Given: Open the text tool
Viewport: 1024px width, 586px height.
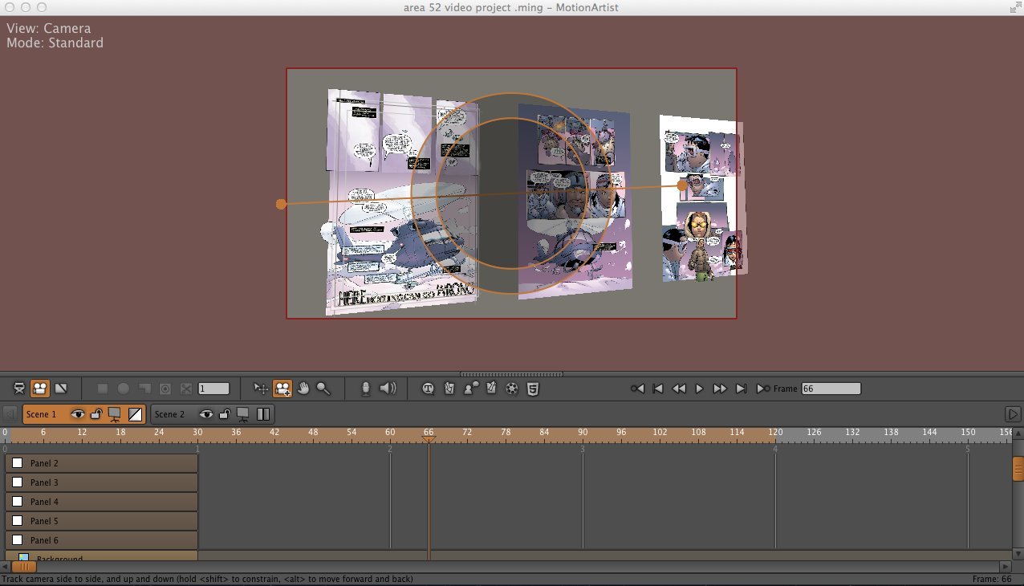Looking at the screenshot, I should tap(428, 389).
